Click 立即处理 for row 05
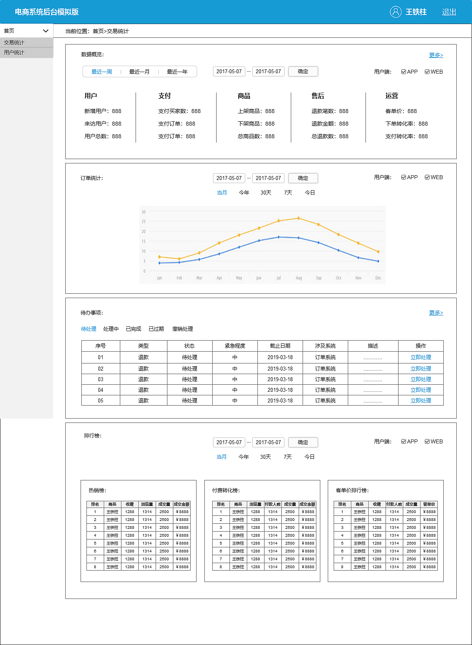472x645 pixels. [x=421, y=400]
